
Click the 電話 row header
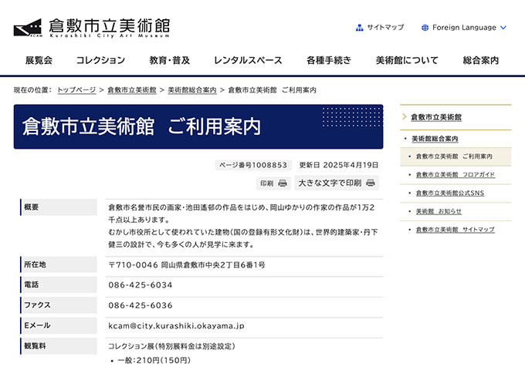pos(59,284)
